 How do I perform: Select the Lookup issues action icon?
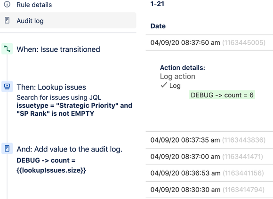click(x=7, y=87)
